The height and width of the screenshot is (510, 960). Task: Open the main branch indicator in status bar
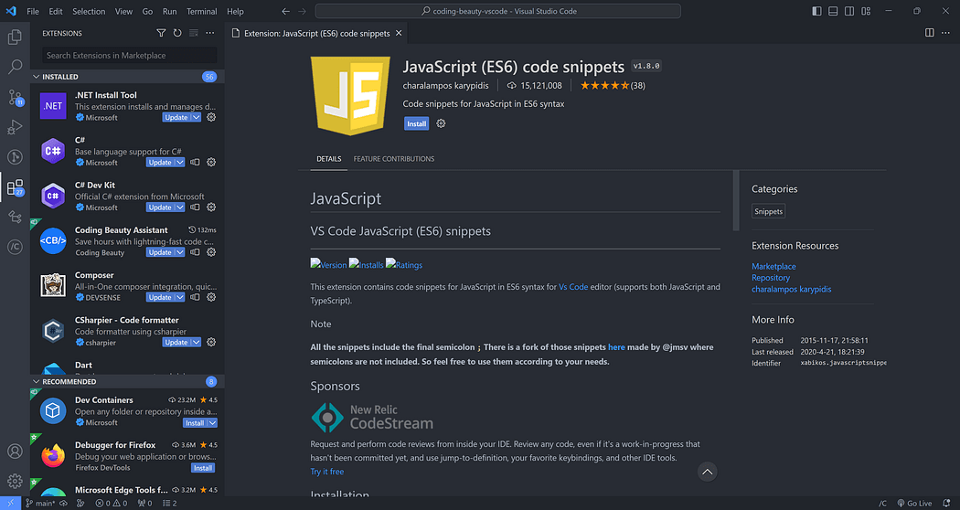click(x=40, y=504)
